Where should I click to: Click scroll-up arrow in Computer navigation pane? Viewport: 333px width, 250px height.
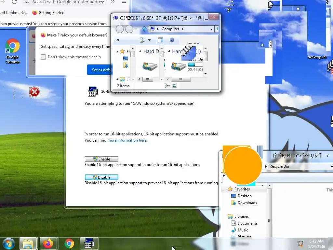pyautogui.click(x=133, y=48)
